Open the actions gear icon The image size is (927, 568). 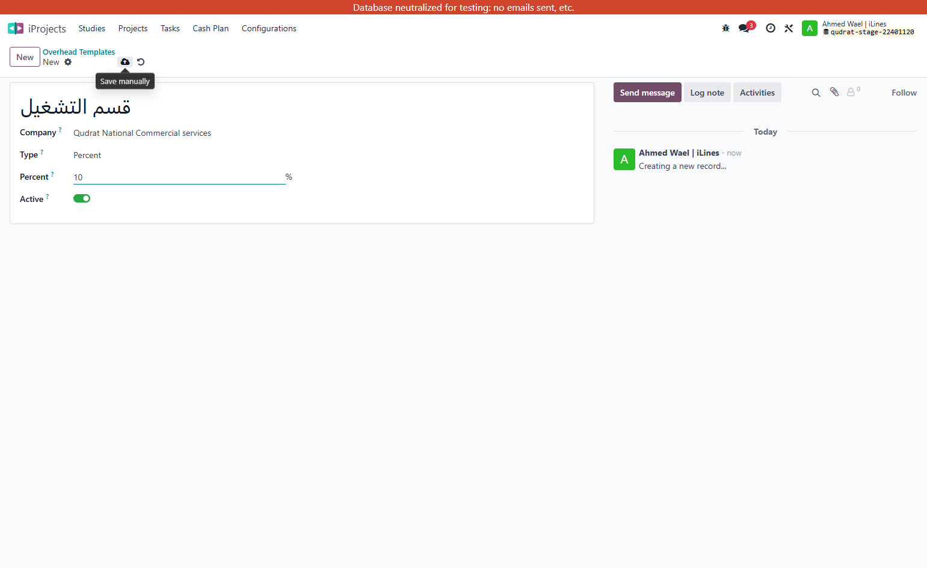pyautogui.click(x=68, y=62)
